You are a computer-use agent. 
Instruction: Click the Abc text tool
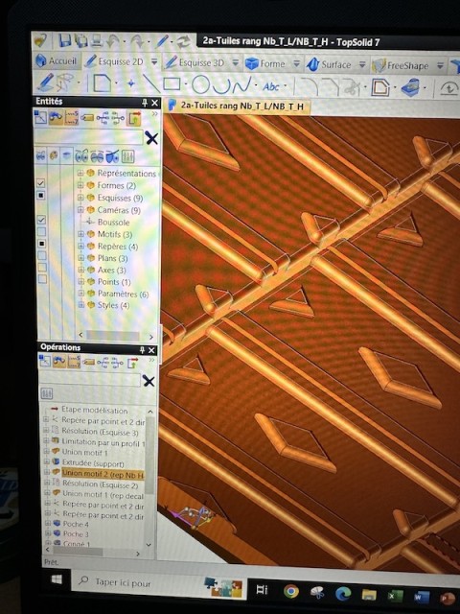tap(271, 86)
